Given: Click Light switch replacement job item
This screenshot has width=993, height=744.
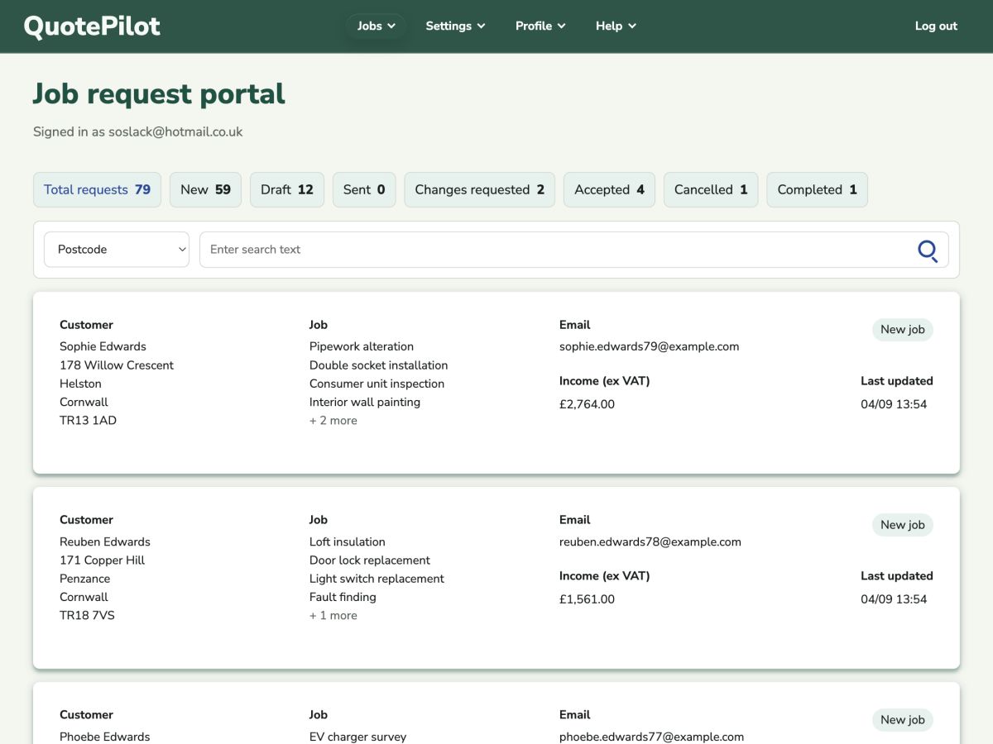Looking at the screenshot, I should coord(377,579).
